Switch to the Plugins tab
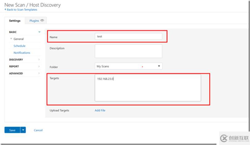 34,21
